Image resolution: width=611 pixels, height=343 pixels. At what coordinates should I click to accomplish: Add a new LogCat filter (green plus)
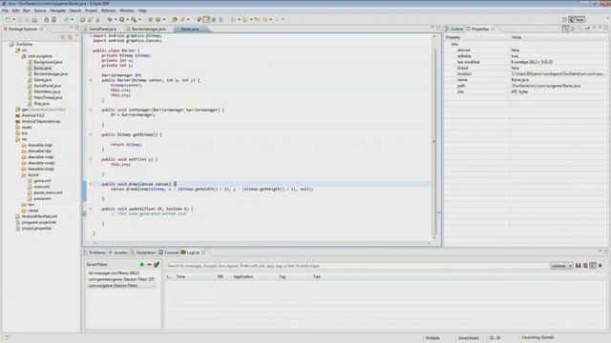142,265
